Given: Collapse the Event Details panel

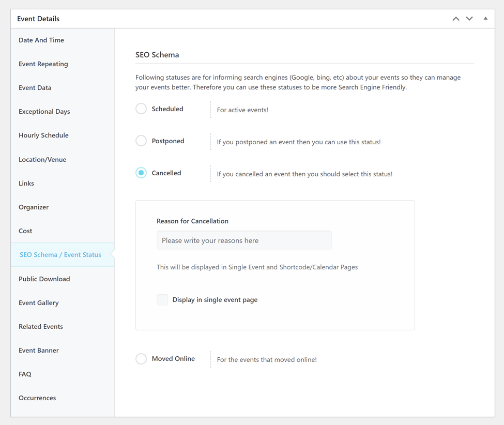Looking at the screenshot, I should [x=485, y=19].
